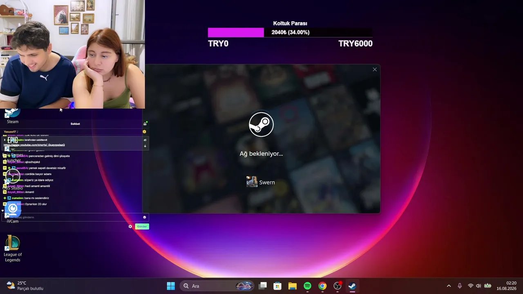Click the 'ajksdhajskd' chat message

point(32,162)
